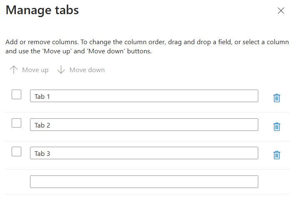Viewport: 297px width, 208px height.
Task: Select the Tab 2 row checkbox
Action: pos(17,123)
